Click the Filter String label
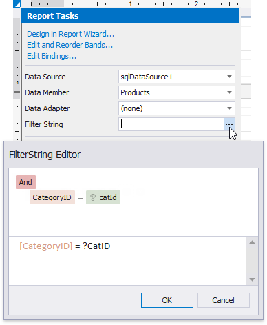Image resolution: width=267 pixels, height=325 pixels. [44, 124]
